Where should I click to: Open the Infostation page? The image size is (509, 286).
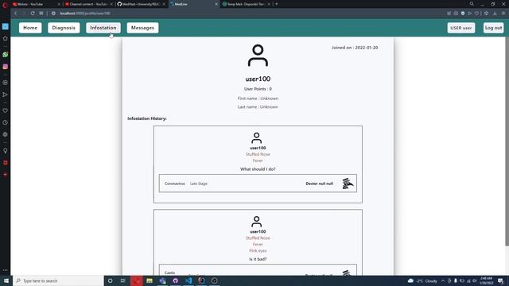click(x=103, y=28)
